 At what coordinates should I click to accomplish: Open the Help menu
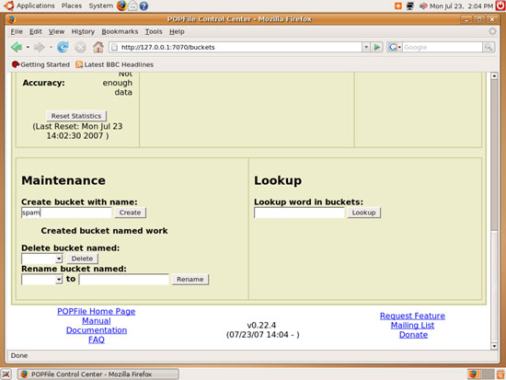(177, 31)
